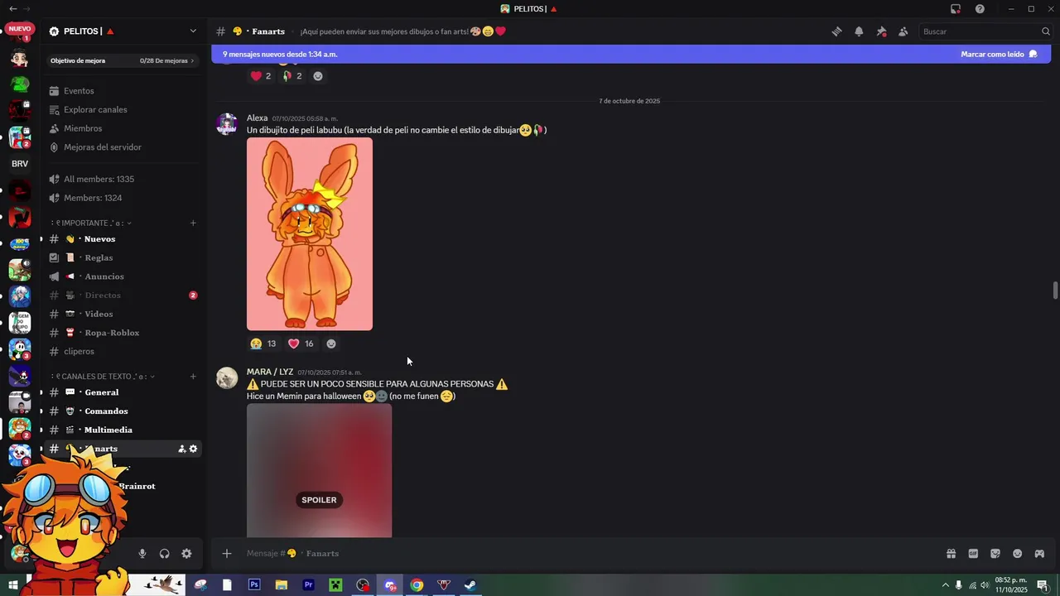Open the GIF picker

pos(973,554)
